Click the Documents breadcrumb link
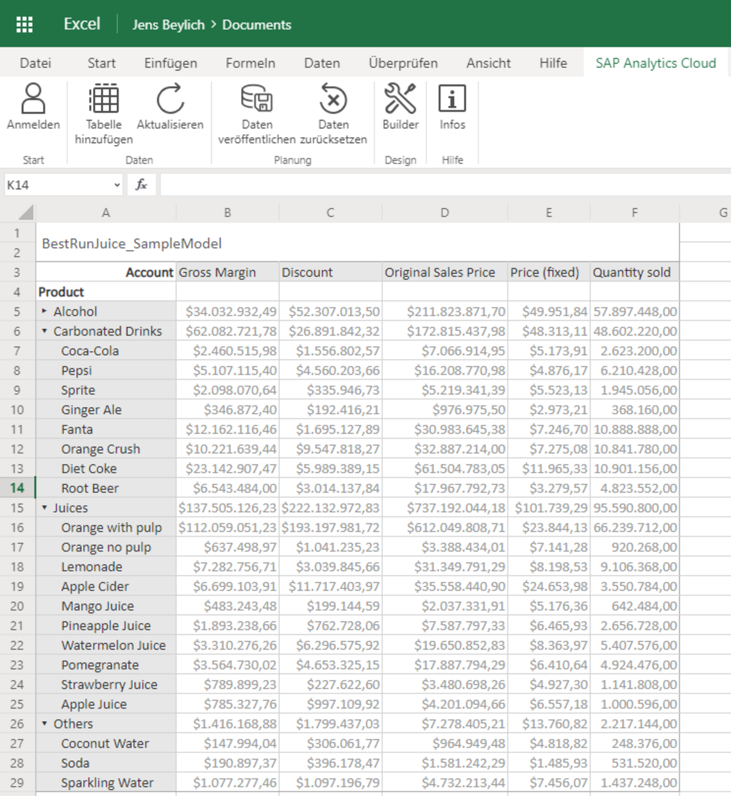731x796 pixels. pos(256,24)
